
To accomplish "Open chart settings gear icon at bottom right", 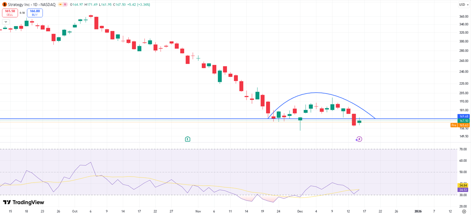I will [x=464, y=211].
